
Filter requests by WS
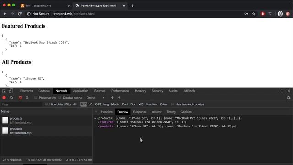pyautogui.click(x=141, y=104)
